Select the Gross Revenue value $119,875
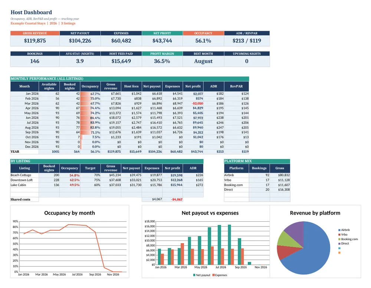This screenshot has width=371, height=288. pyautogui.click(x=35, y=41)
